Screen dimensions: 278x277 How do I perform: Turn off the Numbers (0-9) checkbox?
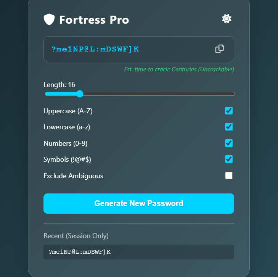(x=228, y=143)
